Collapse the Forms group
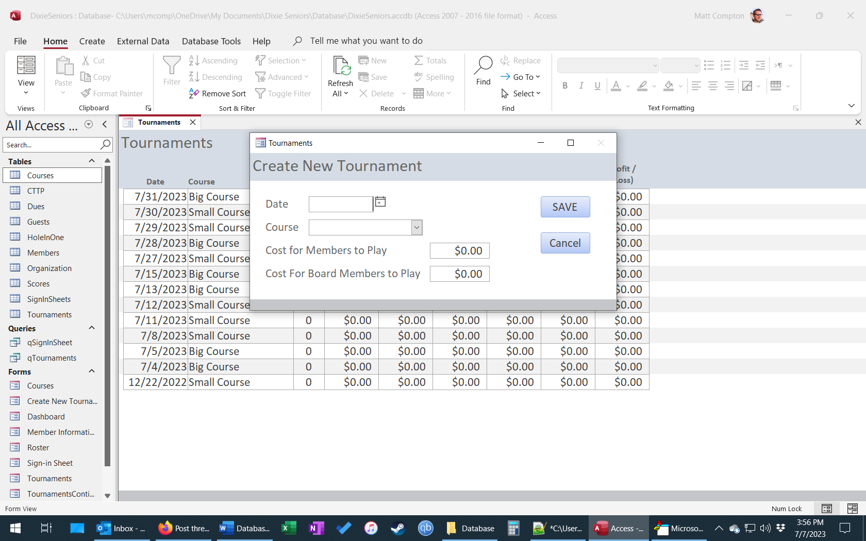 pyautogui.click(x=92, y=371)
